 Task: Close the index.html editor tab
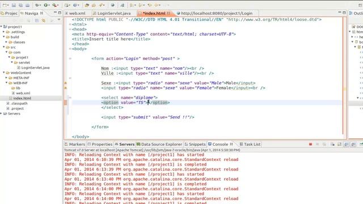point(168,13)
